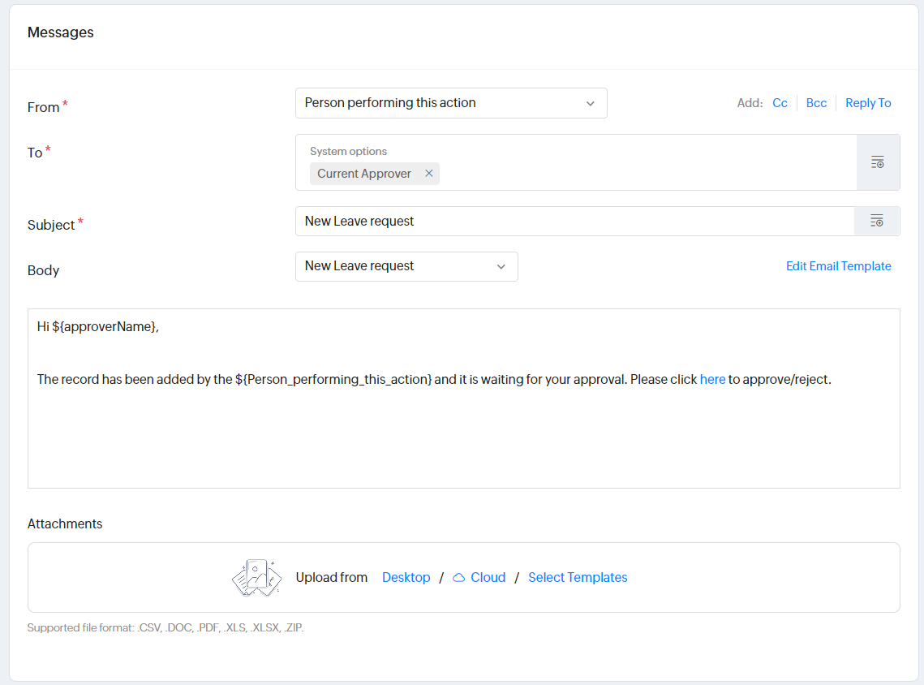The image size is (924, 685).
Task: Add a Reply To address
Action: [868, 103]
